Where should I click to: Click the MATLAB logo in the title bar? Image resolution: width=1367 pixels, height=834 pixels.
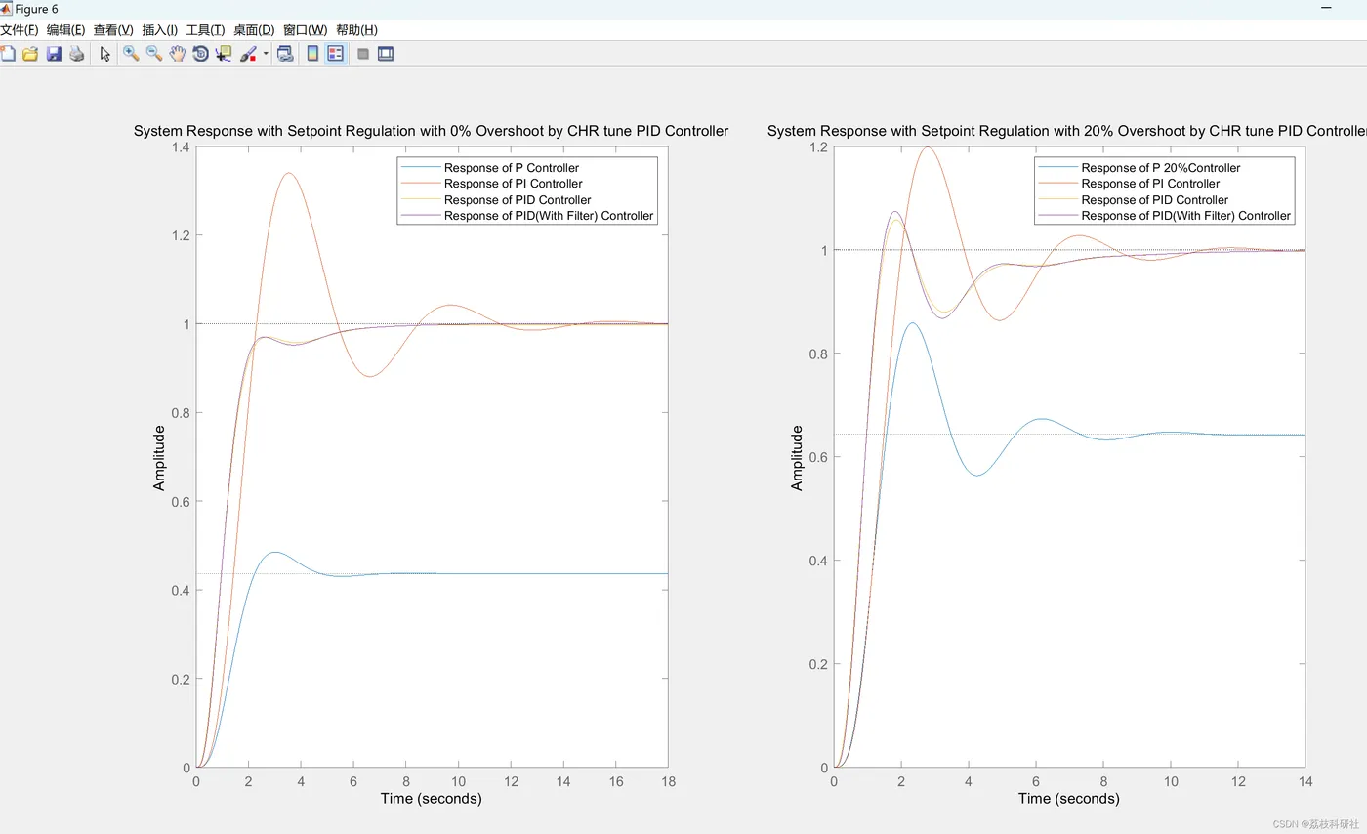tap(7, 9)
